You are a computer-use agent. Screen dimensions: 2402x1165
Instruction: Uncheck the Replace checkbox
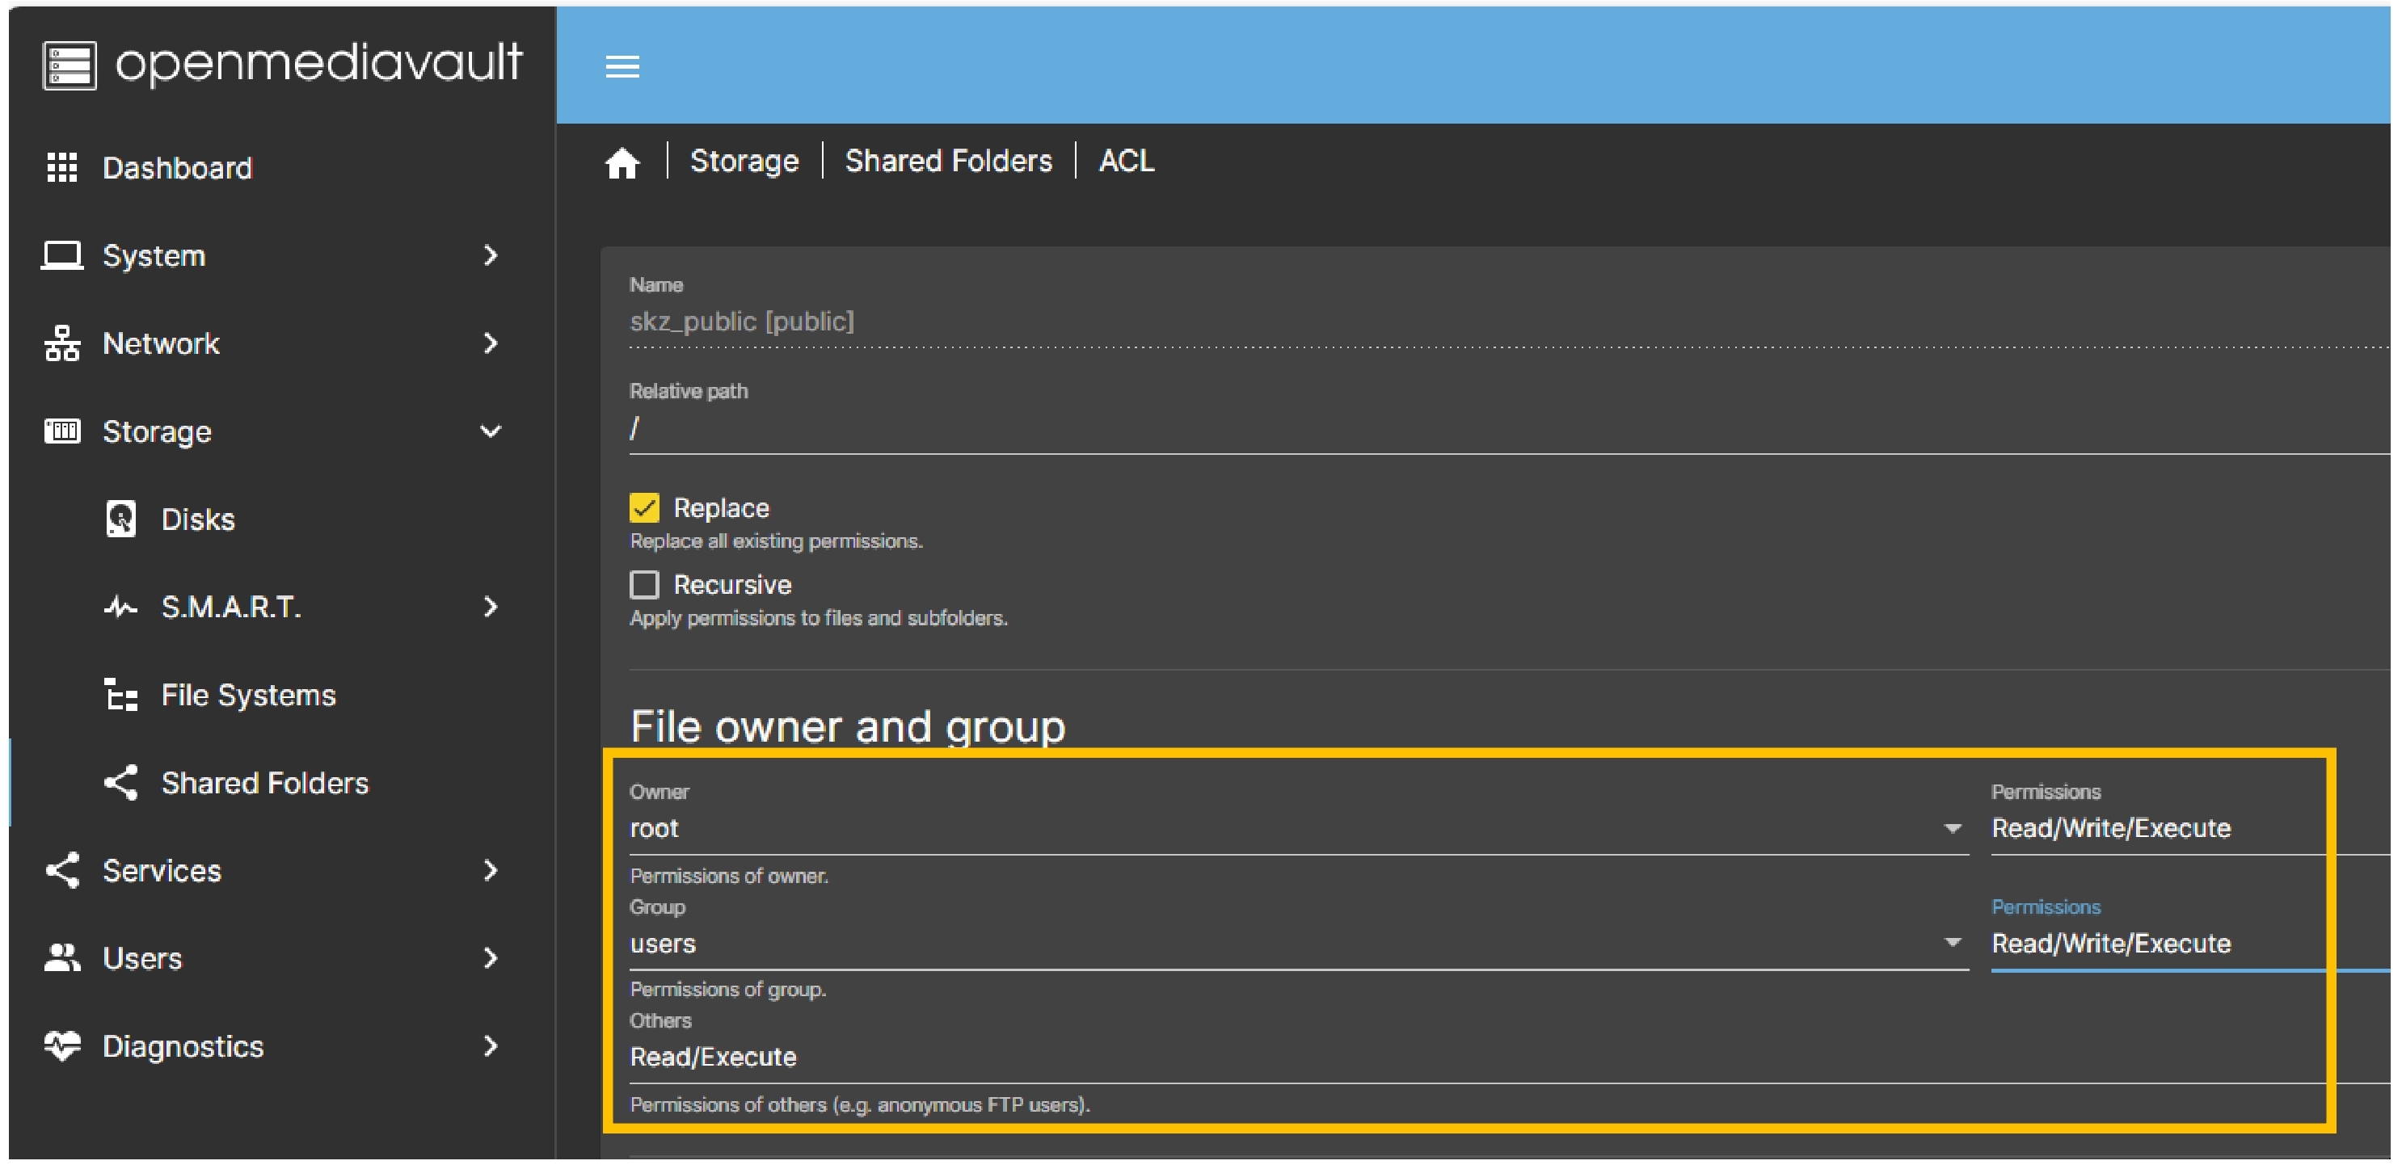[644, 508]
